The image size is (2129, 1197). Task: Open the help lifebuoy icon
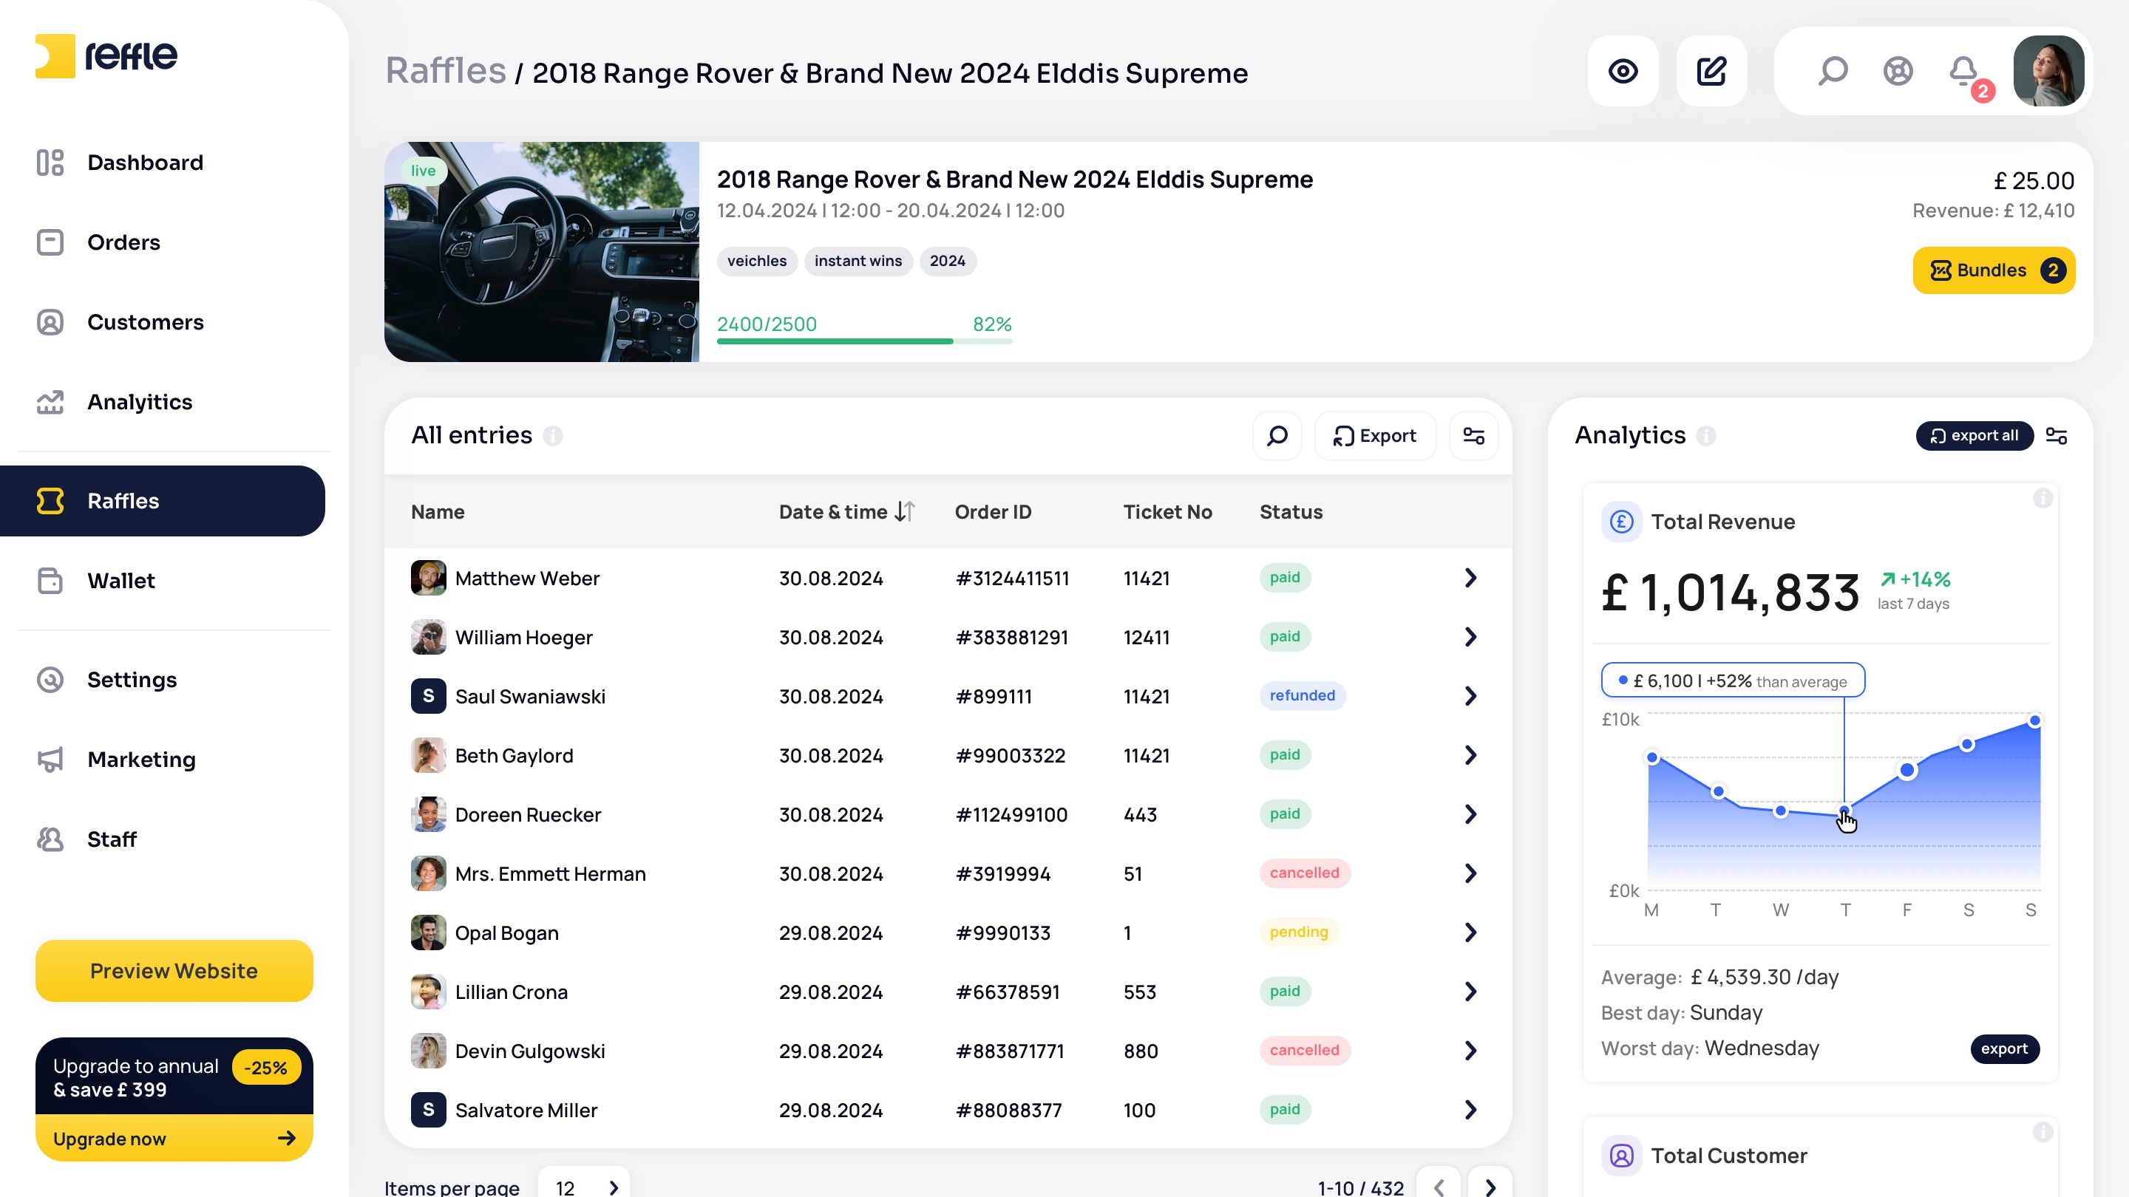coord(1898,71)
